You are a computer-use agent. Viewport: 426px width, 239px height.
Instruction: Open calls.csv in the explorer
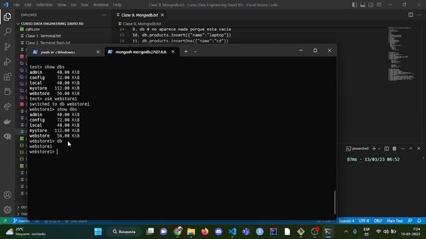[33, 29]
